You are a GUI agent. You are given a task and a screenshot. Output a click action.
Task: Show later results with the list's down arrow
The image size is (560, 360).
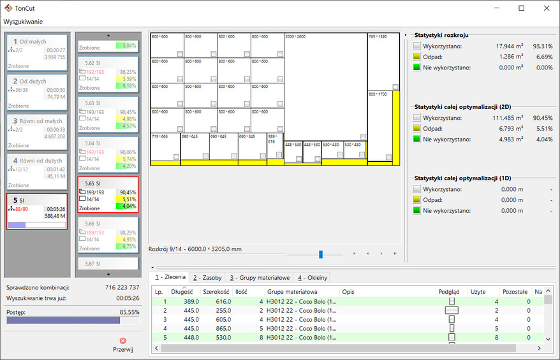tap(108, 275)
